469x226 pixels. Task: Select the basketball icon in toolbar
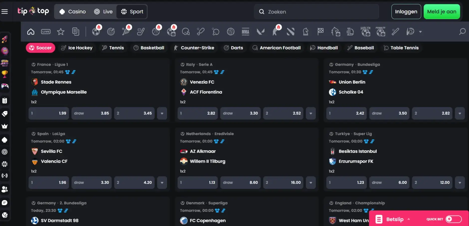(156, 32)
